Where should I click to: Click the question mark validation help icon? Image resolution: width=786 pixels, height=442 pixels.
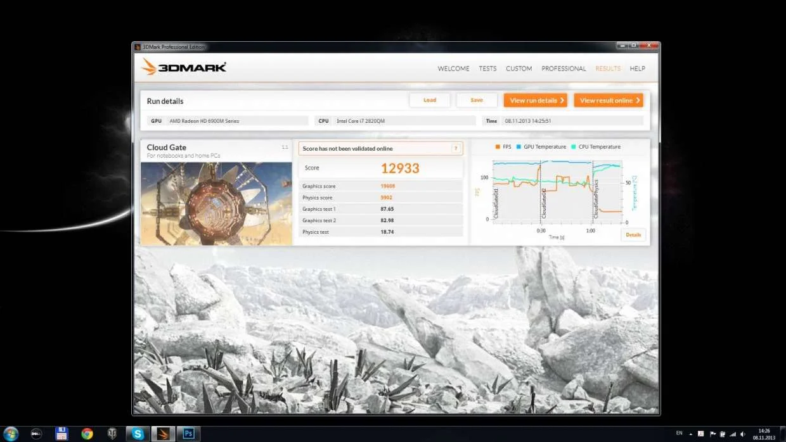click(455, 149)
